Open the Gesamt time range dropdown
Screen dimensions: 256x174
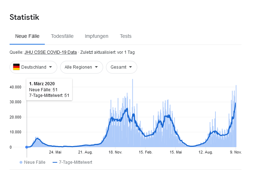121,67
